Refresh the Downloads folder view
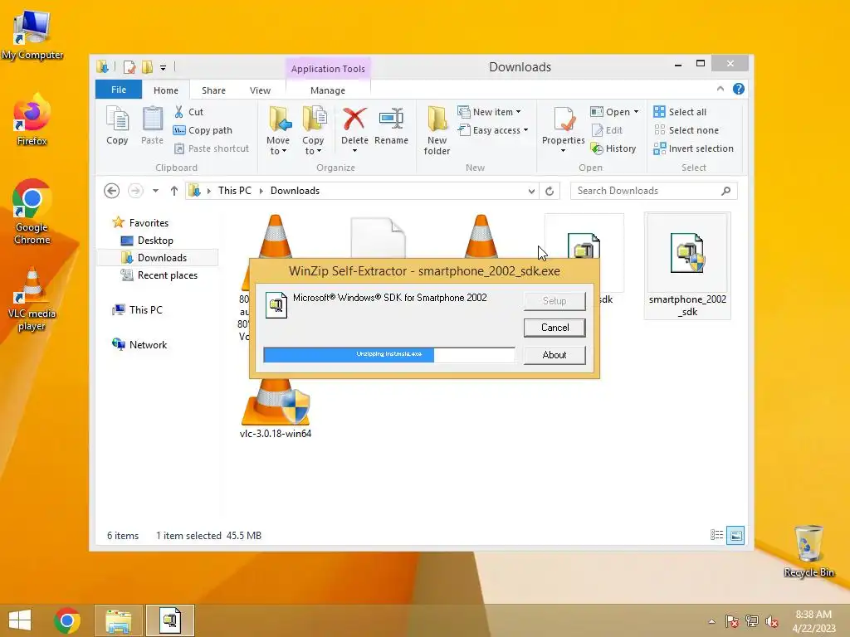Screen dimensions: 850x637 click(550, 191)
